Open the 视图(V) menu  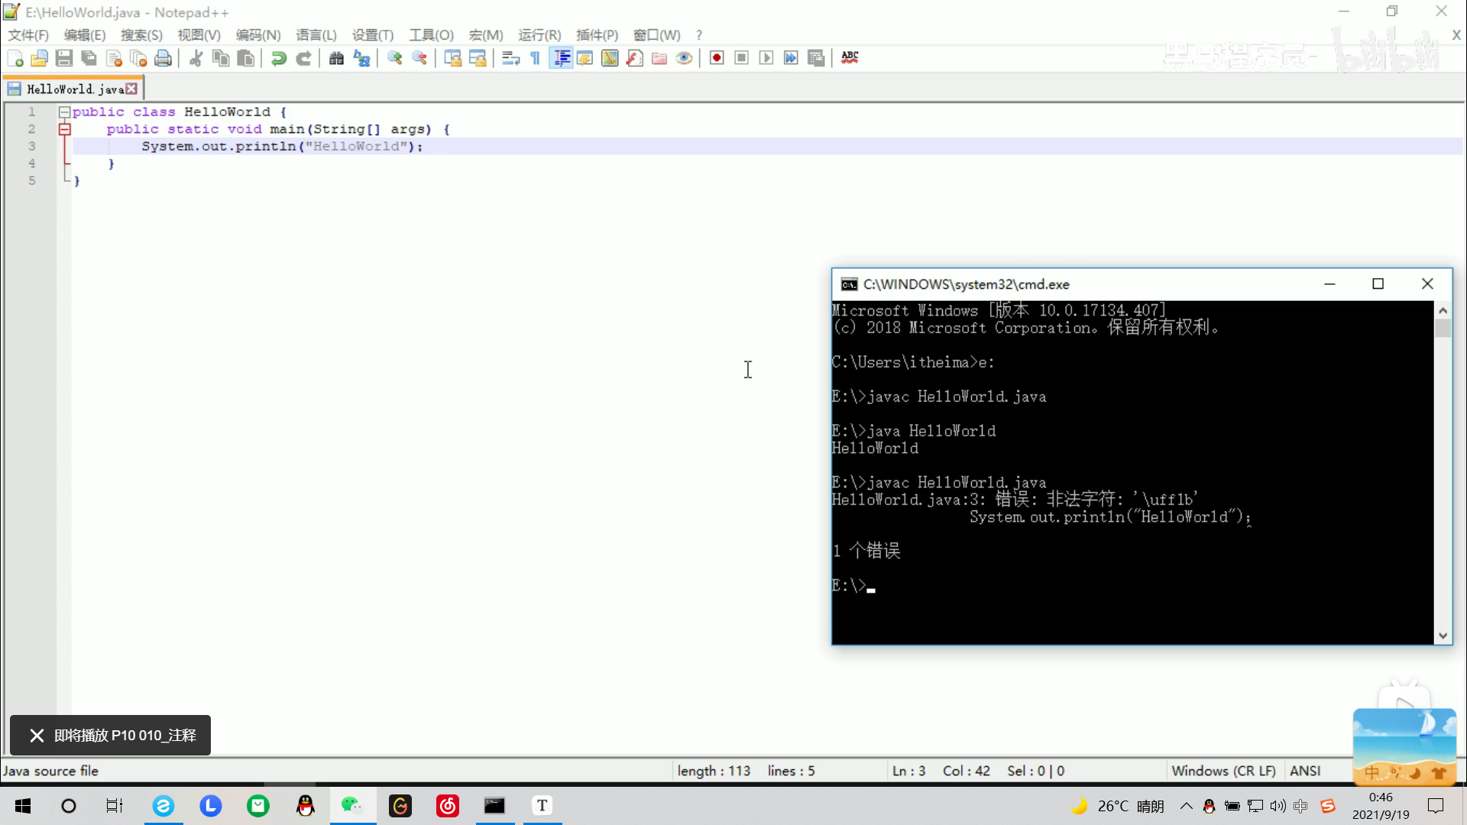point(199,35)
